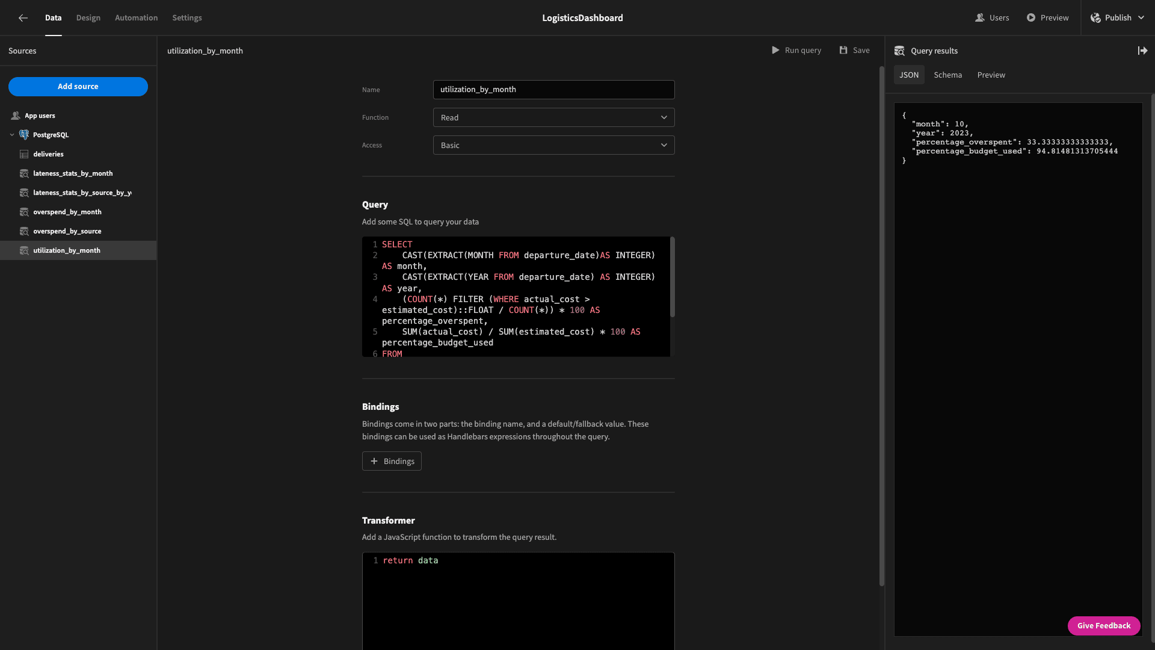Click the Save disk icon
Image resolution: width=1155 pixels, height=650 pixels.
(x=843, y=51)
